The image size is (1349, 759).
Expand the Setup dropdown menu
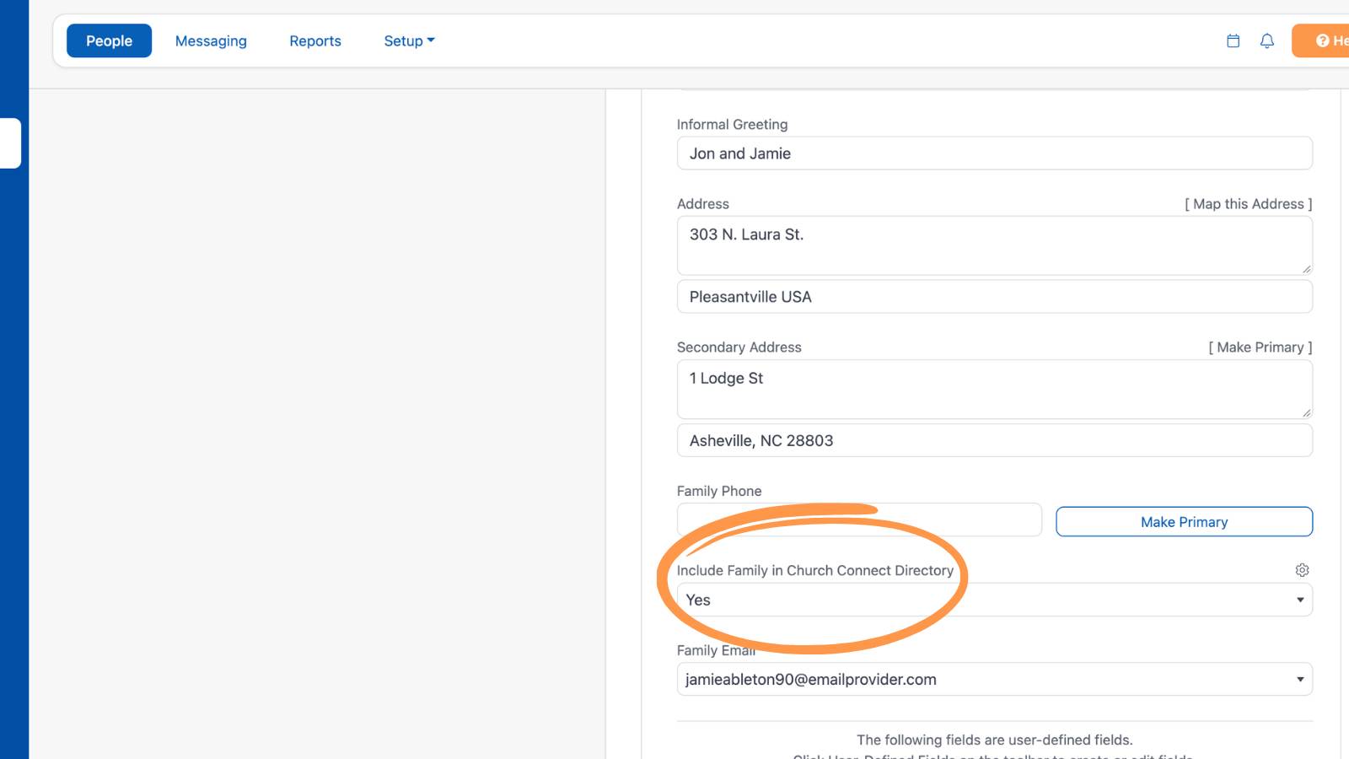[409, 40]
